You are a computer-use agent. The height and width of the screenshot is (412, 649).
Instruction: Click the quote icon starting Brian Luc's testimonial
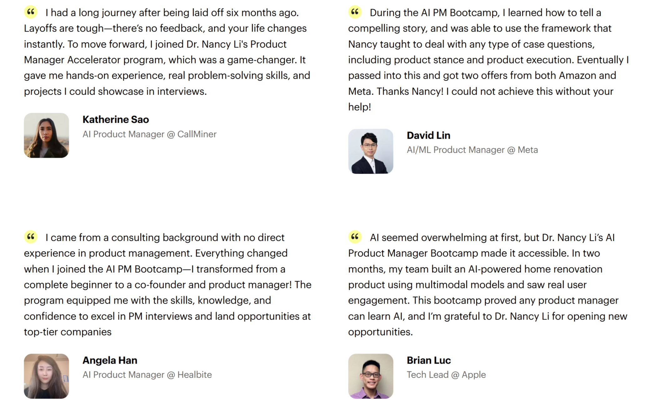(355, 237)
